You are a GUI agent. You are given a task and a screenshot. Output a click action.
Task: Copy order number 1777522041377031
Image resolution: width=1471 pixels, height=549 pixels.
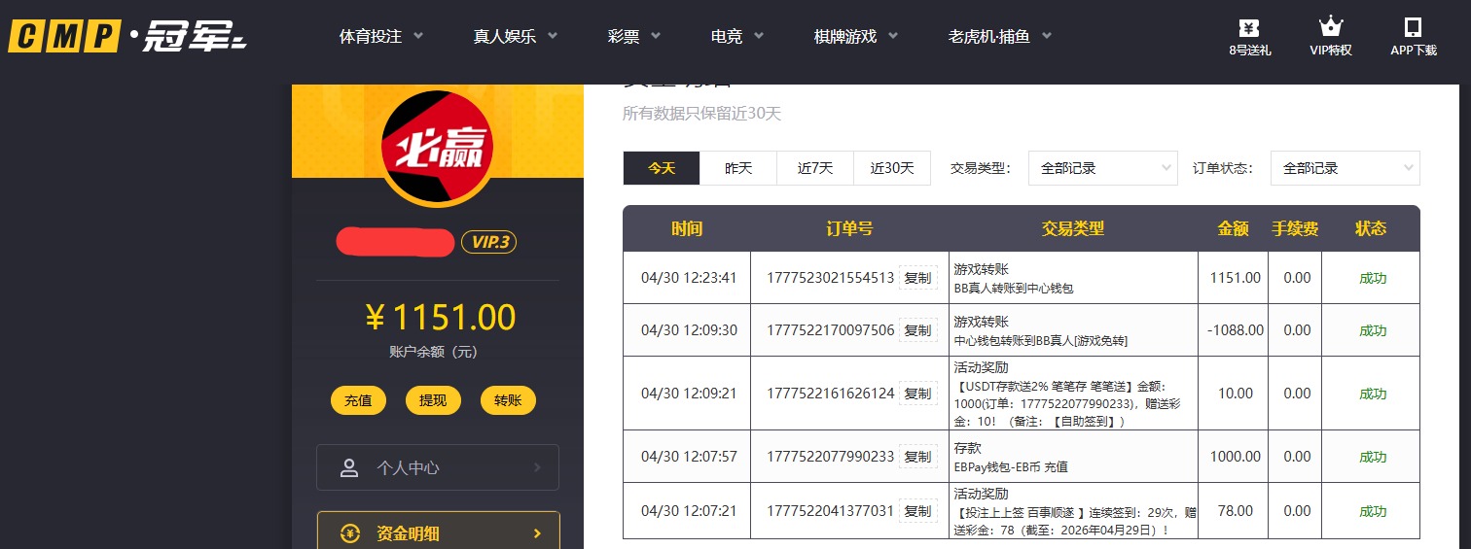[x=917, y=511]
